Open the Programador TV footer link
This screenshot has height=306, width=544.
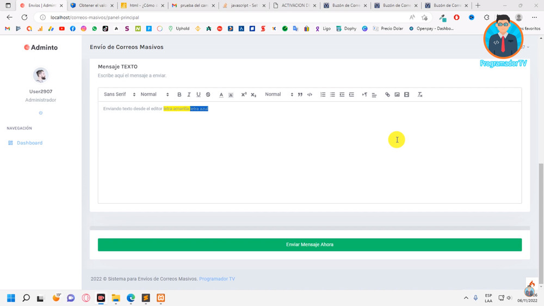point(217,279)
